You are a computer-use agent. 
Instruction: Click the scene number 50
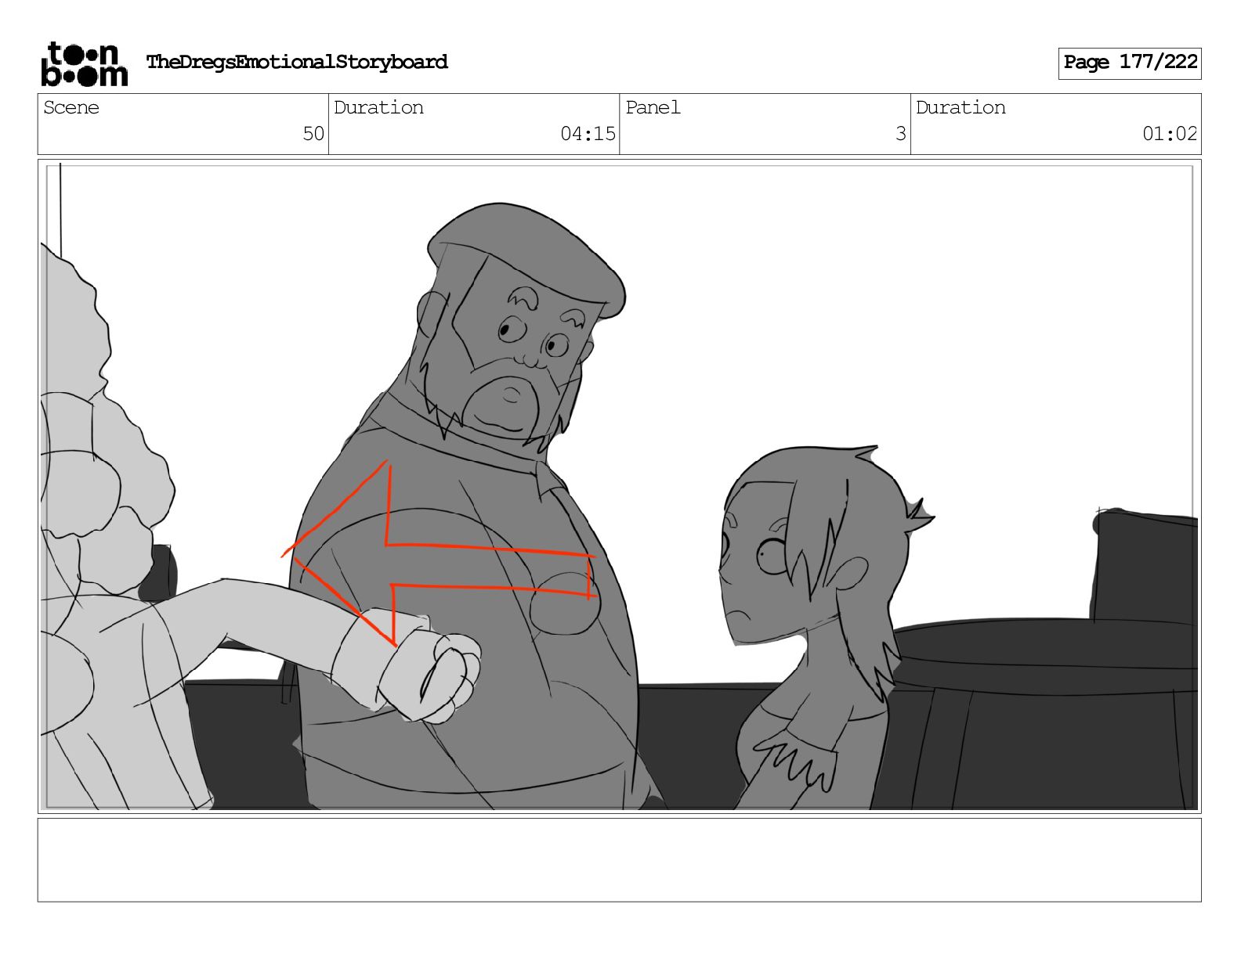pos(313,134)
